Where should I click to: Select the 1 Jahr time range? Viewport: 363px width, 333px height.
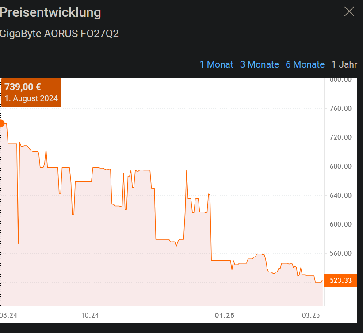click(x=344, y=64)
